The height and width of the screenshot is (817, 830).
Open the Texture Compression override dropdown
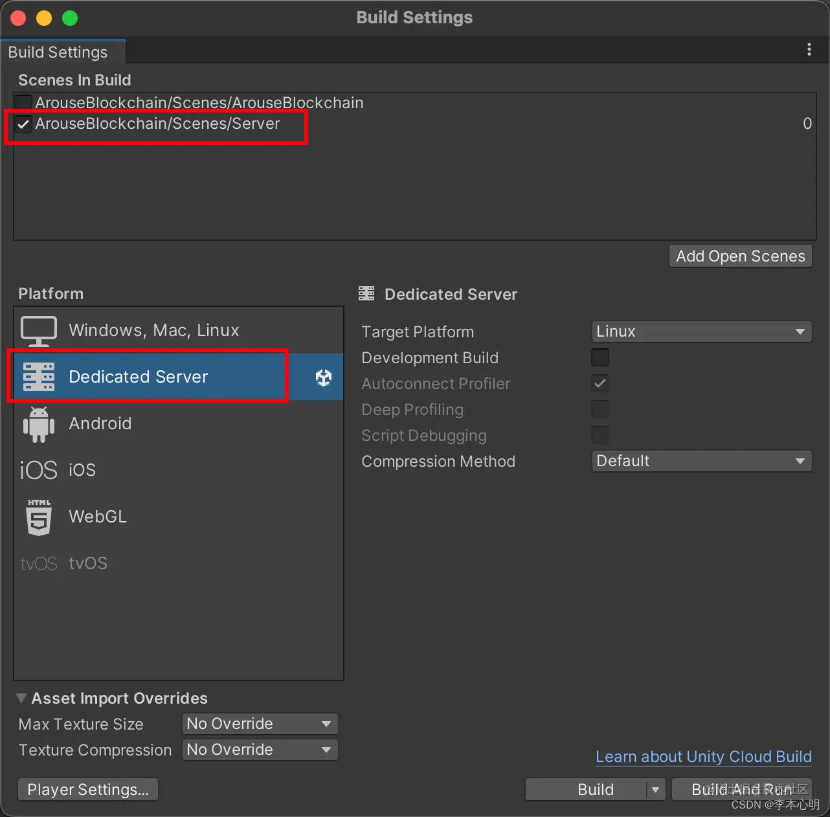point(260,750)
